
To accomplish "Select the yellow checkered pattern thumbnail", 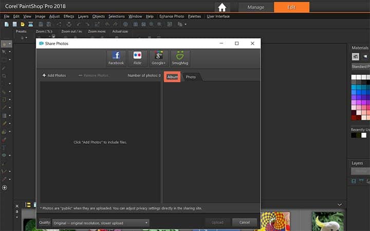I will pos(275,221).
